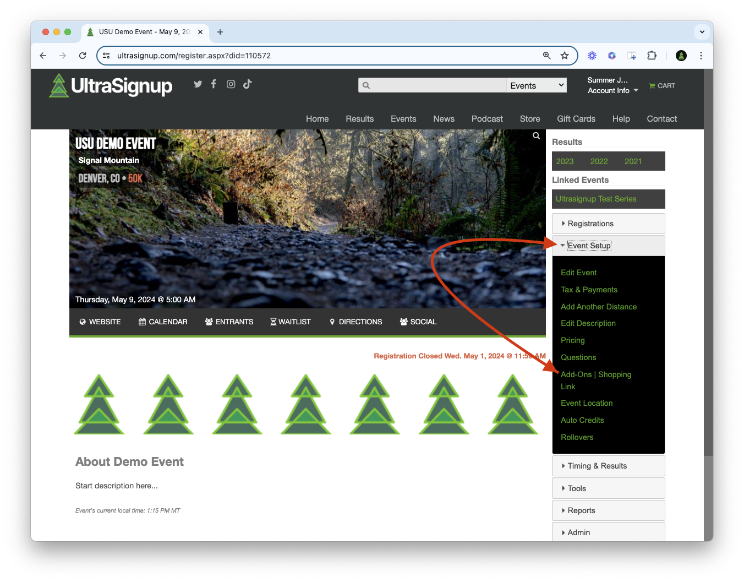744x582 pixels.
Task: Click the search magnifier in site search box
Action: click(366, 85)
